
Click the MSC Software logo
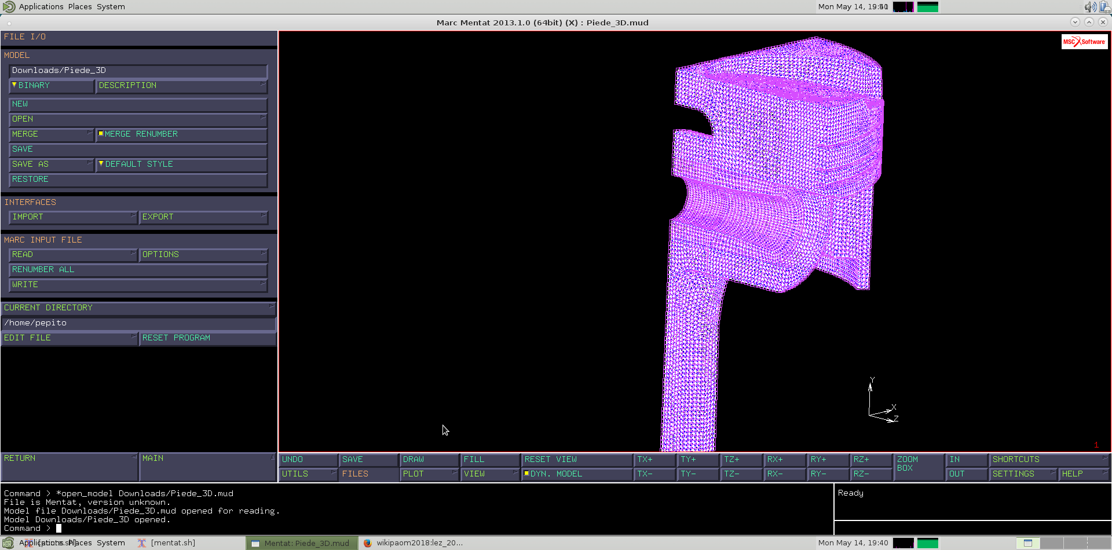[1084, 42]
